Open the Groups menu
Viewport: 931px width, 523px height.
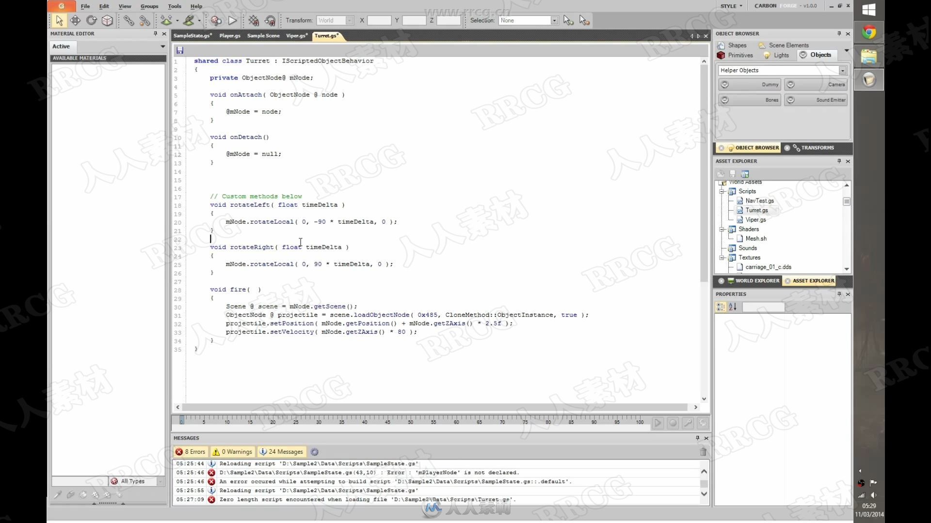[x=149, y=6]
